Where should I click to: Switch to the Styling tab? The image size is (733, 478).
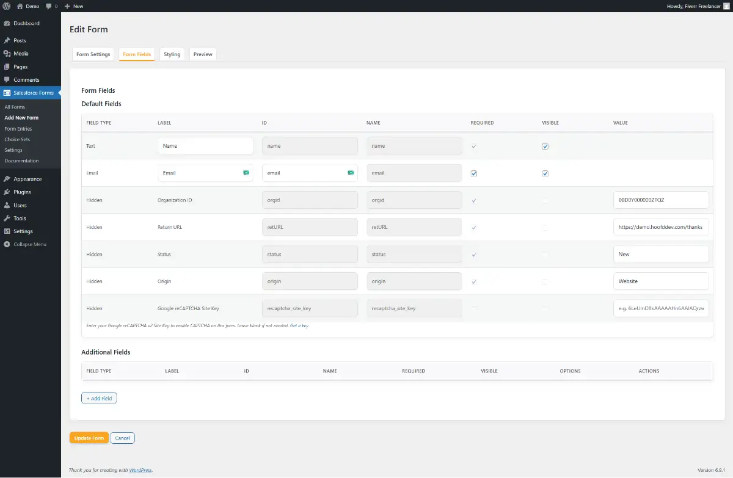[172, 54]
